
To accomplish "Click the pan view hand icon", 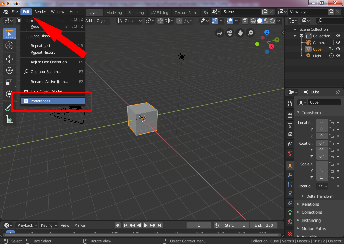I will coord(240,33).
